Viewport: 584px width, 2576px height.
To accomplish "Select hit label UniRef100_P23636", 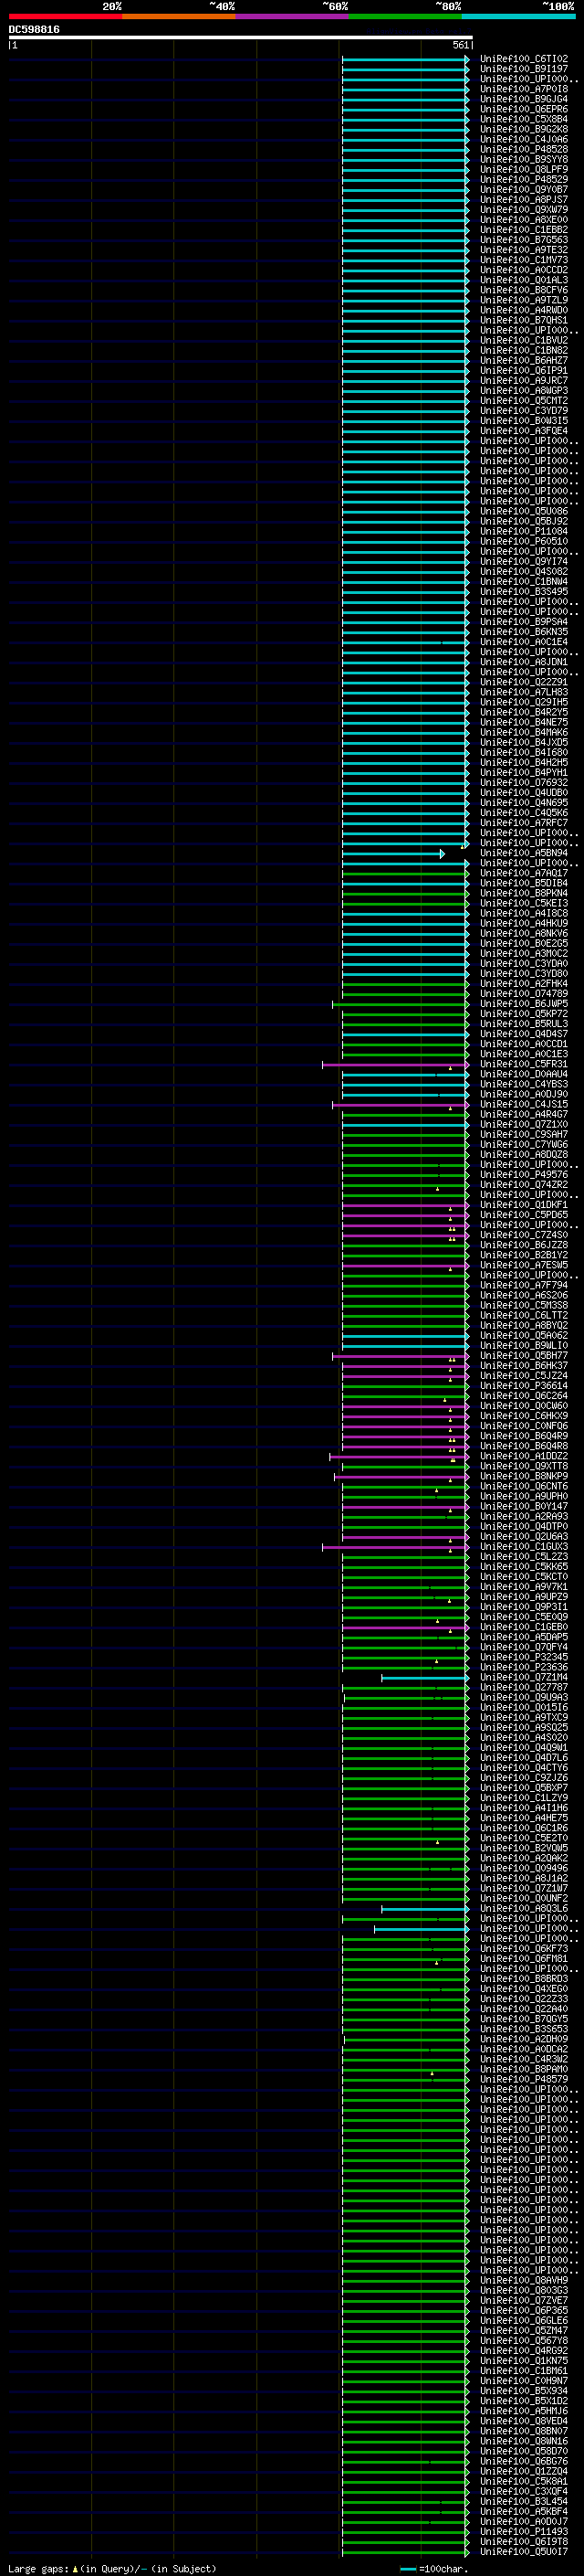I will click(x=523, y=1667).
